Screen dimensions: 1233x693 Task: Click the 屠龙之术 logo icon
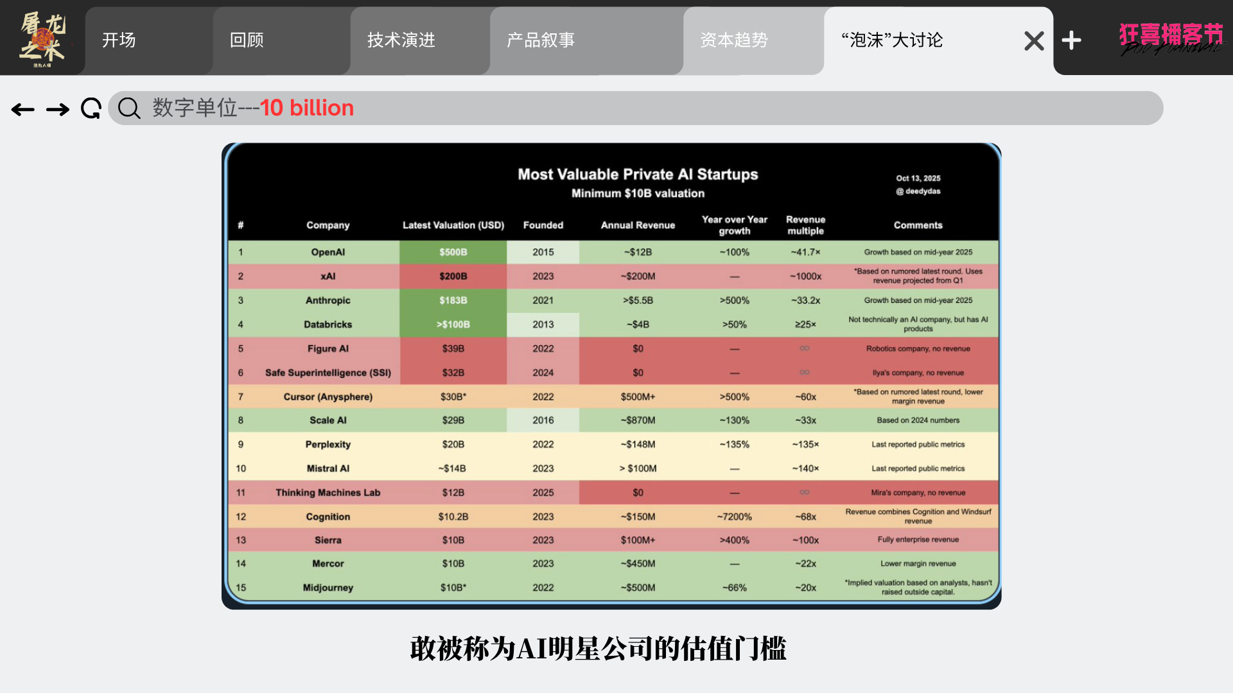tap(42, 38)
